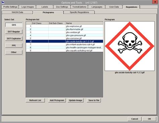Click the Add Pictogram button
The height and width of the screenshot is (123, 159).
click(57, 100)
